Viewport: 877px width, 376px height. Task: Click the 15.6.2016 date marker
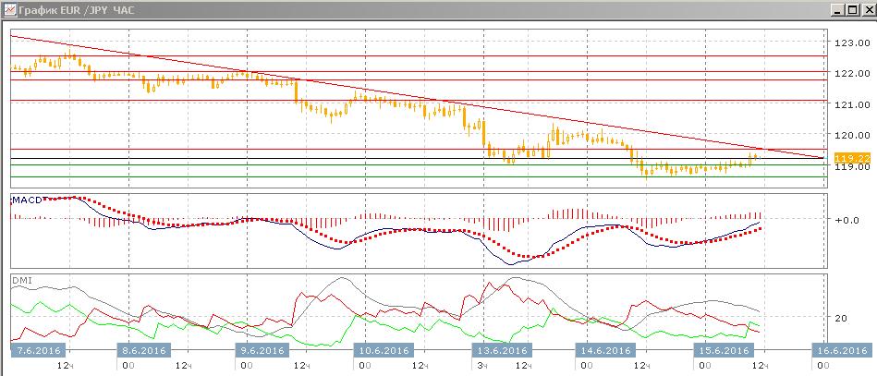point(722,350)
